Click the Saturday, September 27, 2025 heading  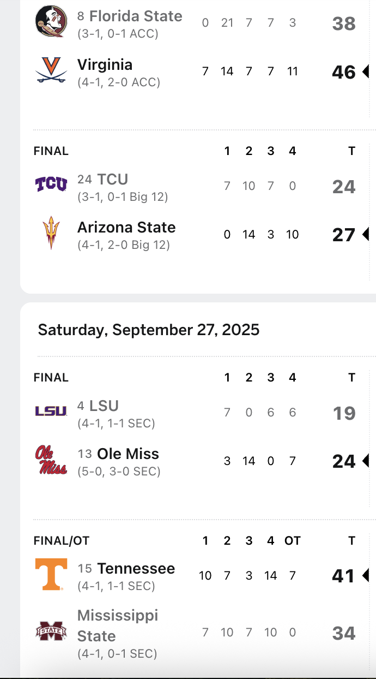coord(149,330)
